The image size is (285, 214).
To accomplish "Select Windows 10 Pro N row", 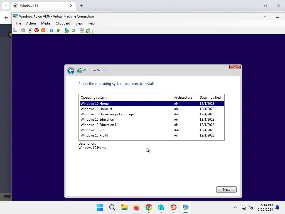I will coord(152,135).
